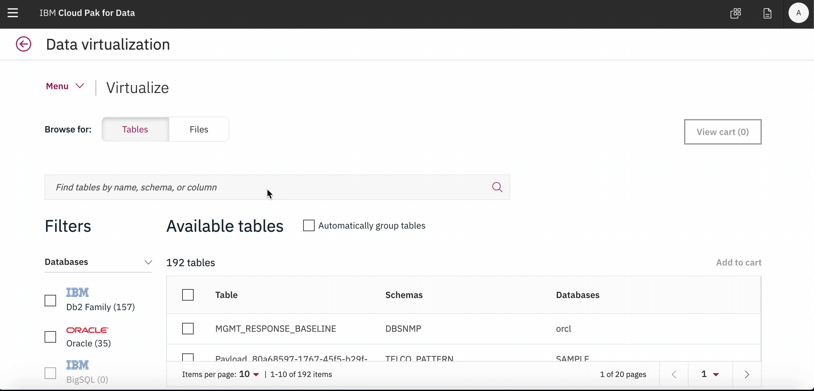
Task: Click the document icon in top bar
Action: (x=767, y=13)
